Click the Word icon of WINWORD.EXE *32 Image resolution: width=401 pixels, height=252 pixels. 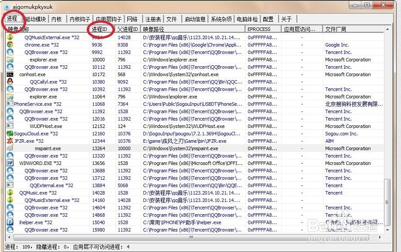[10, 163]
